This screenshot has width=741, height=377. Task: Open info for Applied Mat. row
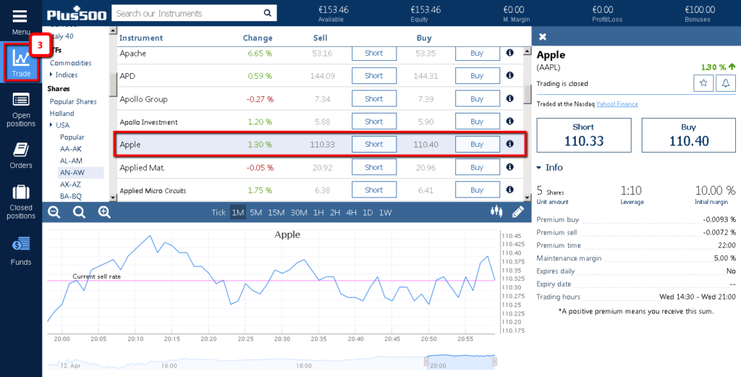point(509,167)
